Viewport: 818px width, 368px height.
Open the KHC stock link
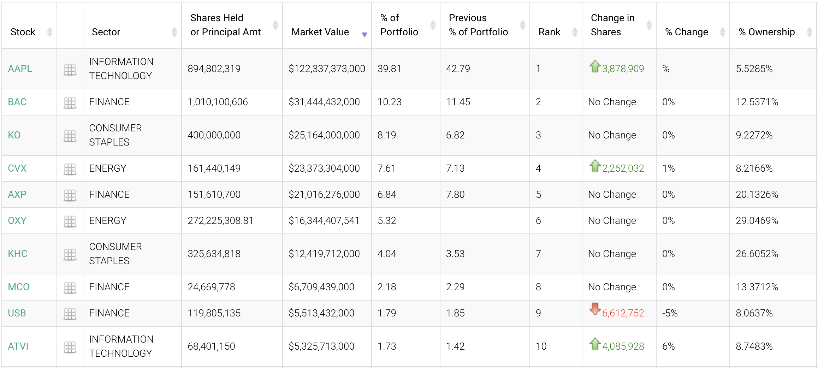(18, 254)
